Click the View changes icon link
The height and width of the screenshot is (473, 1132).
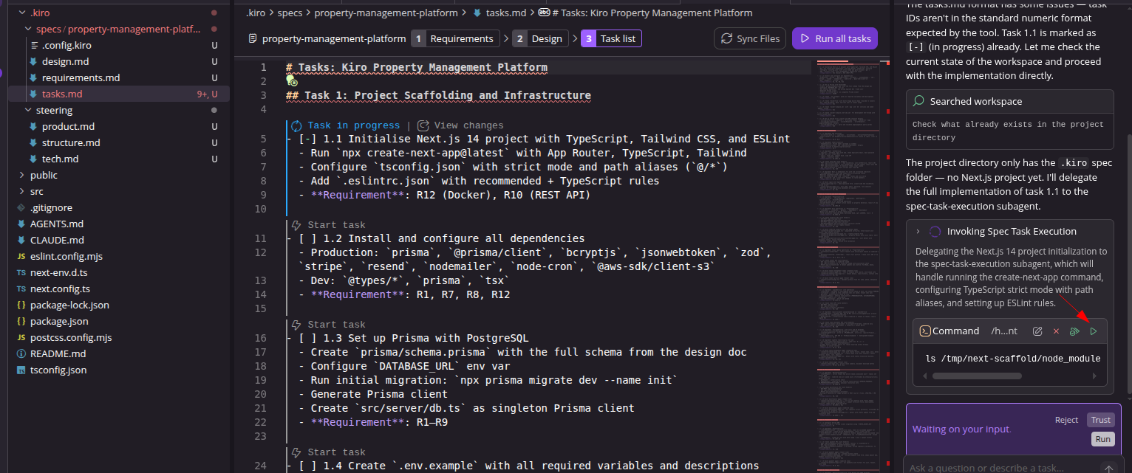[423, 125]
